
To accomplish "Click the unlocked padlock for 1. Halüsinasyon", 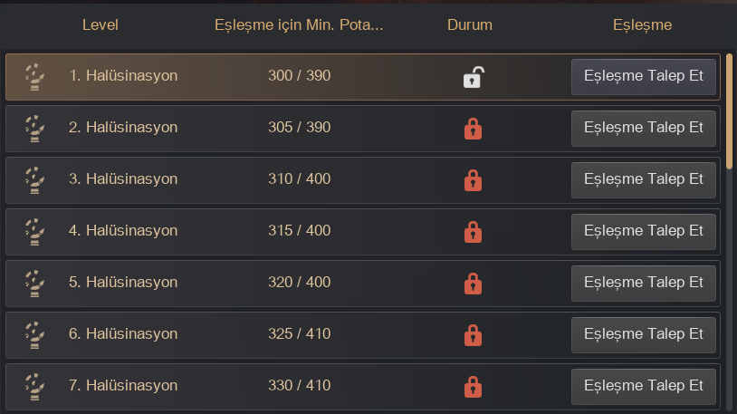I will [x=472, y=77].
